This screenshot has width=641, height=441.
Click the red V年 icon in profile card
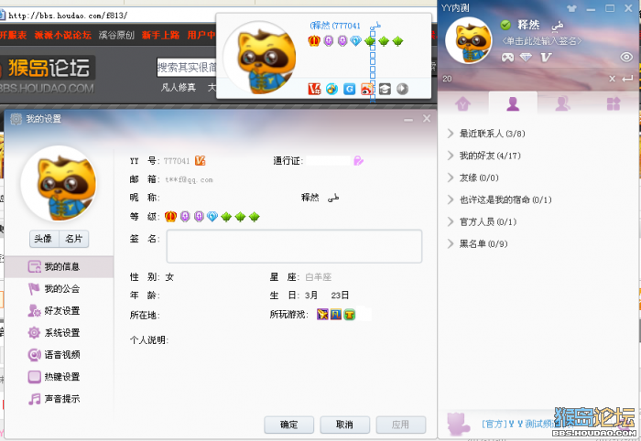click(314, 89)
